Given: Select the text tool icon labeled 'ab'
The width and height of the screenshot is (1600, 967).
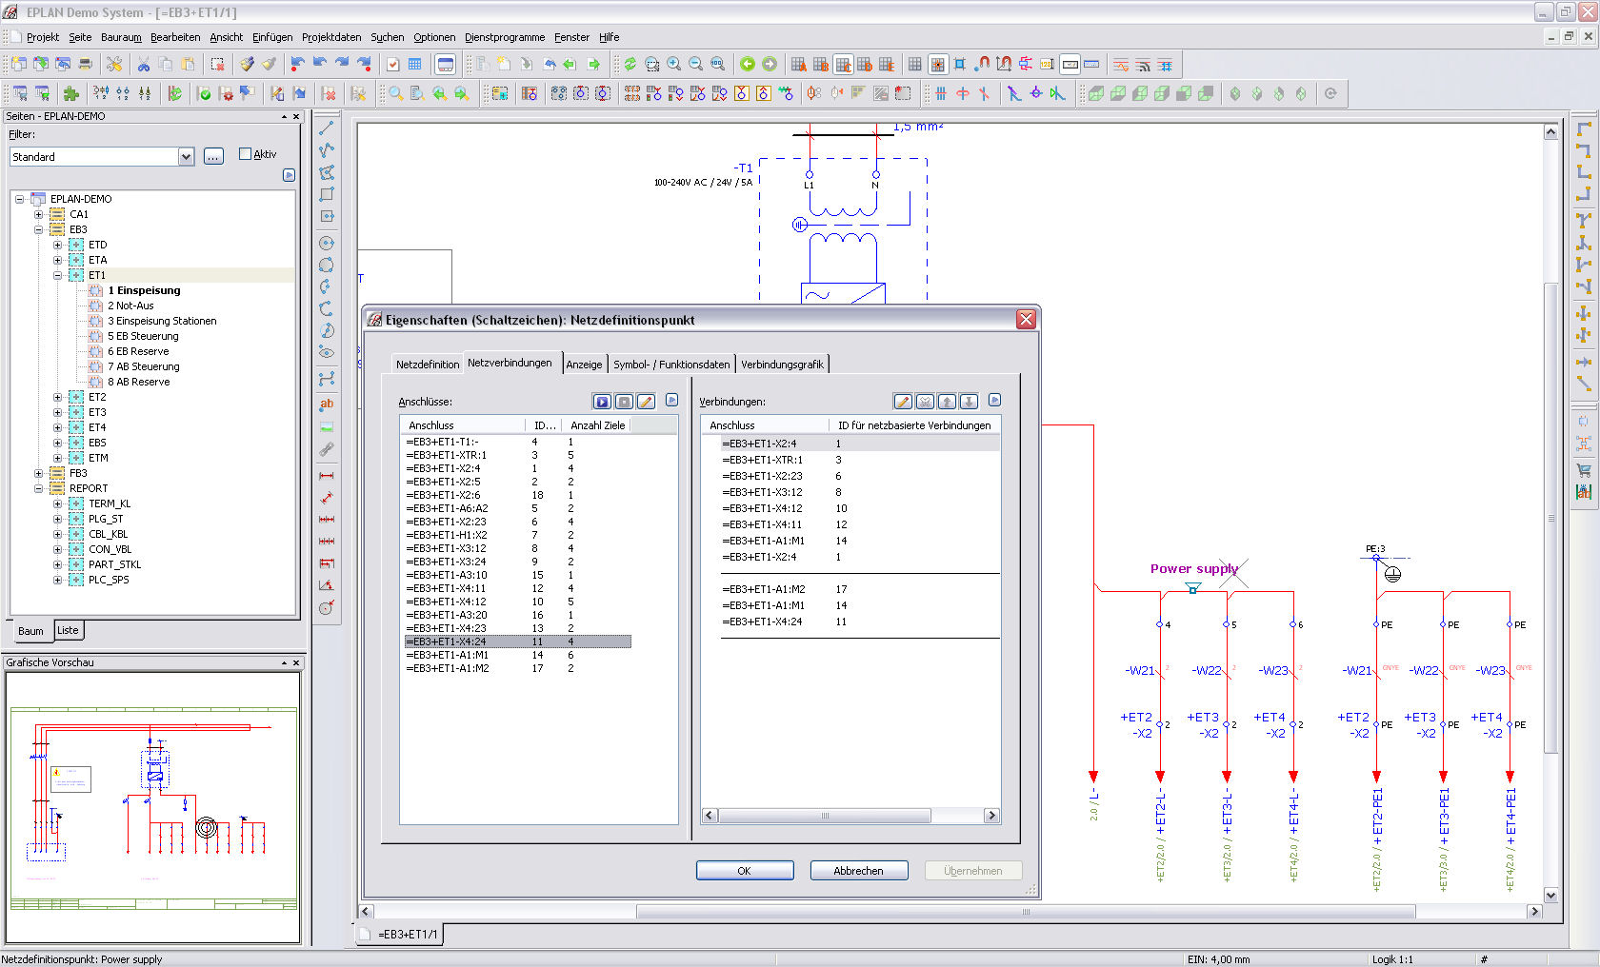Looking at the screenshot, I should click(x=327, y=404).
